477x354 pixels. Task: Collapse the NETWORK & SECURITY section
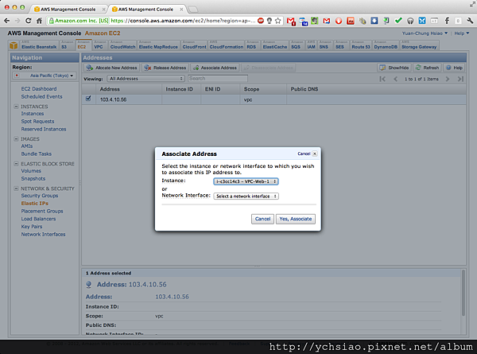(16, 189)
